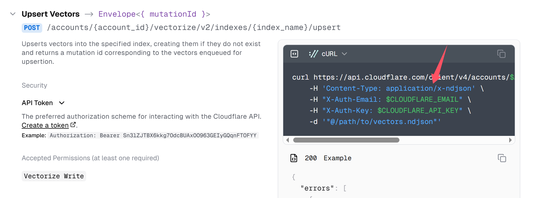Click the external link icon beside Create a token

click(73, 125)
